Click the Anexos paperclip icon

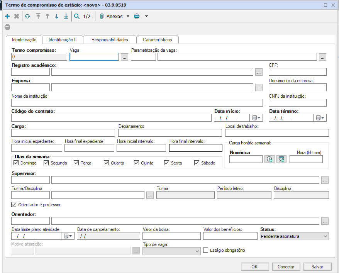click(102, 16)
